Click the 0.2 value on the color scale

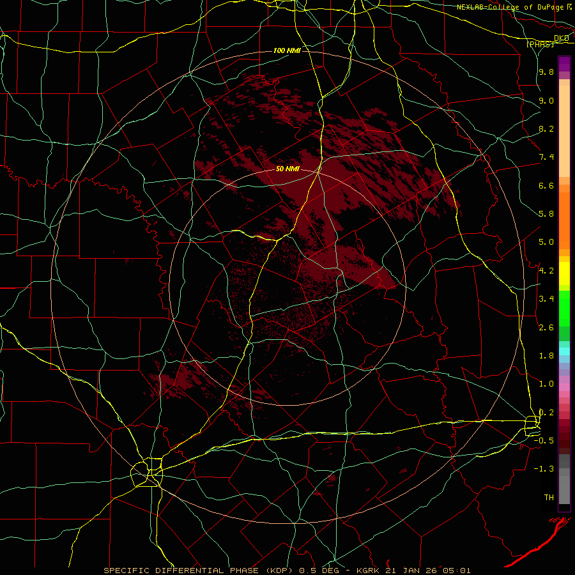(546, 413)
